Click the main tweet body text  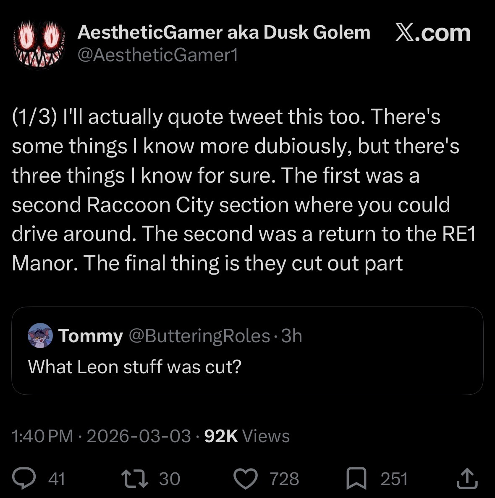244,190
